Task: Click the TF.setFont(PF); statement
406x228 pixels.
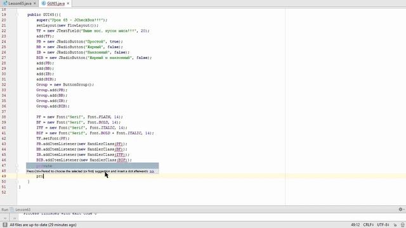Action: tap(53, 139)
